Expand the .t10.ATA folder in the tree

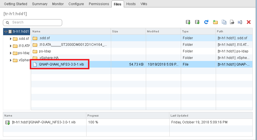pos(11,46)
